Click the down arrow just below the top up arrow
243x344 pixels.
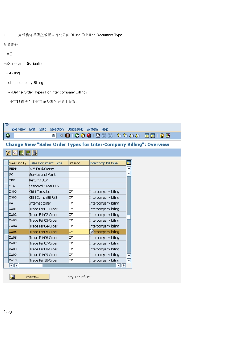[x=129, y=174]
